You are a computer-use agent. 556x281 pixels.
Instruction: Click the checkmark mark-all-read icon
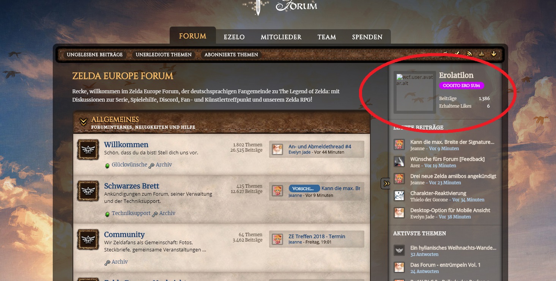pyautogui.click(x=457, y=54)
